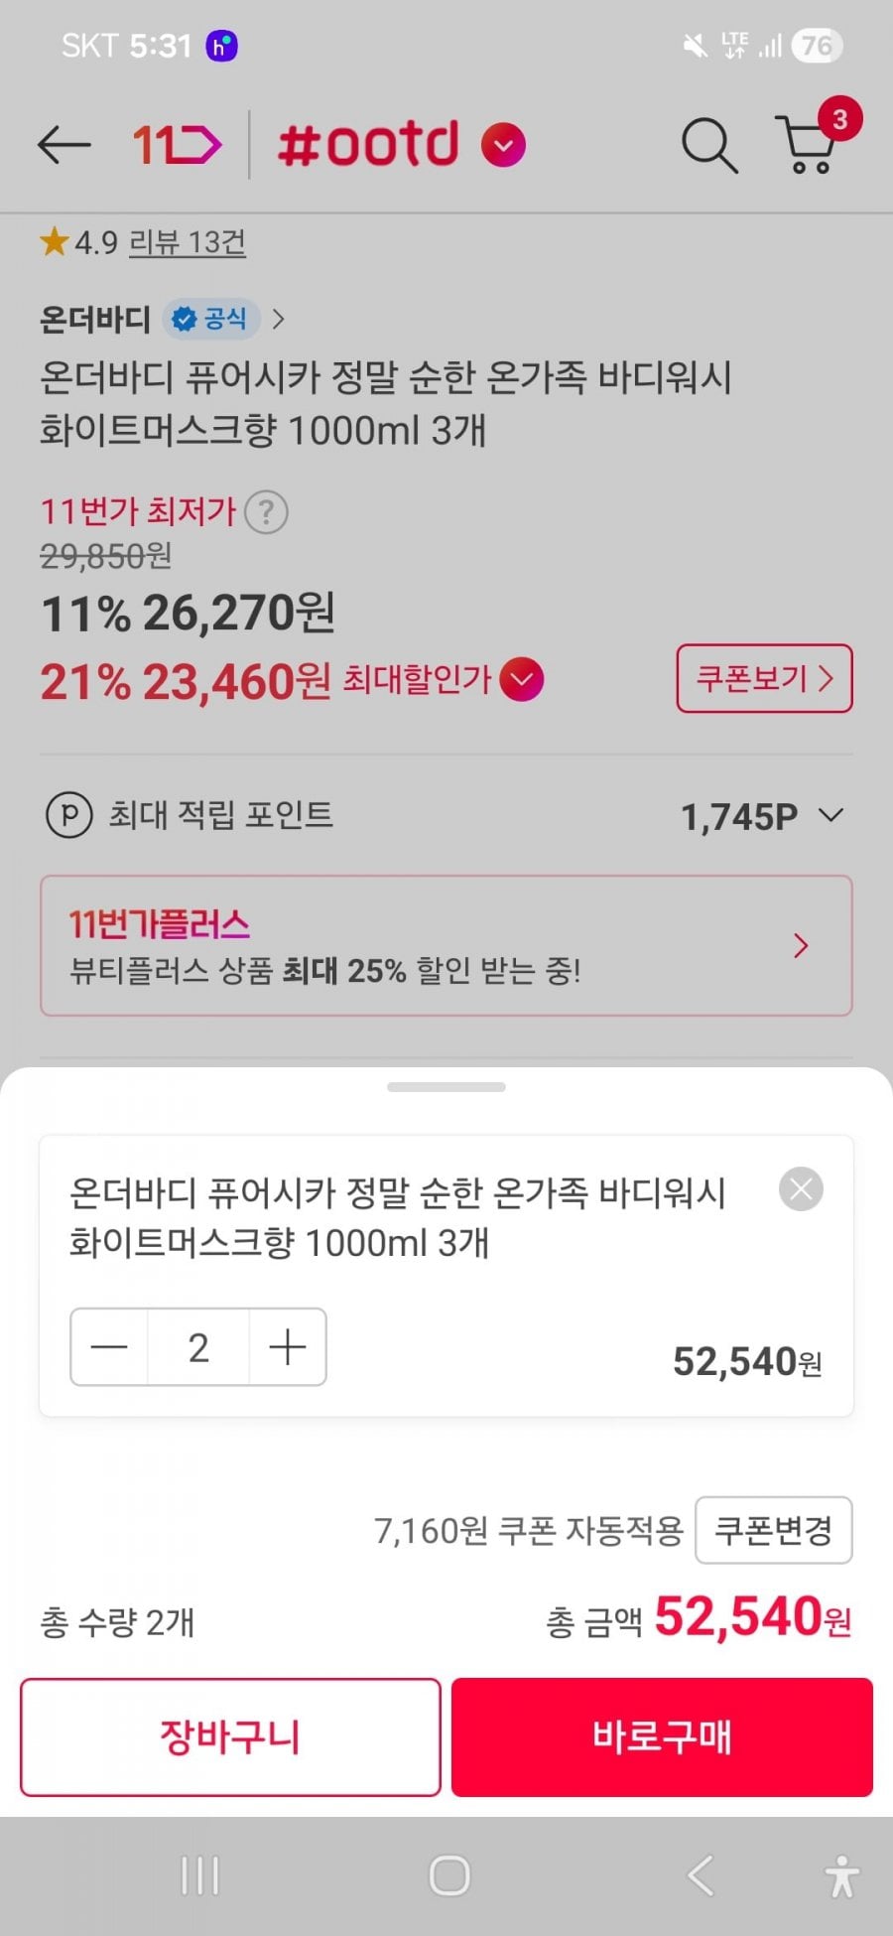Screen dimensions: 893x1936
Task: Tap the 쿠폰변경 button
Action: click(x=773, y=1530)
